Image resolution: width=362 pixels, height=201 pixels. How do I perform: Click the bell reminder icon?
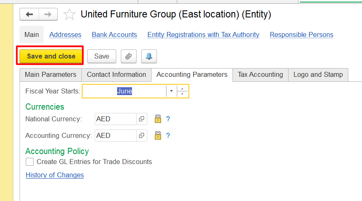[x=149, y=56]
